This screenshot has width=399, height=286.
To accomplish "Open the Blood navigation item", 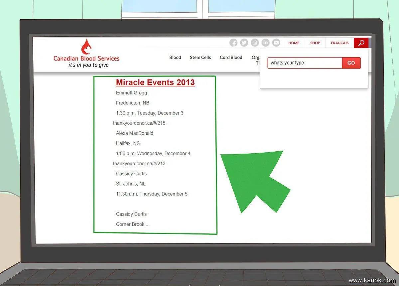I will coord(175,58).
